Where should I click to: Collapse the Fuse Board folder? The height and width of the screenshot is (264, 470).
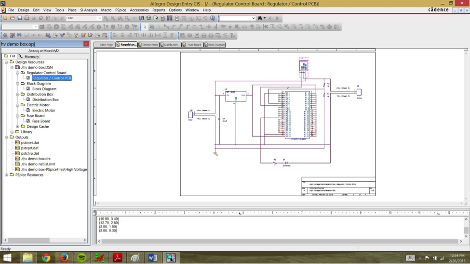[x=18, y=116]
